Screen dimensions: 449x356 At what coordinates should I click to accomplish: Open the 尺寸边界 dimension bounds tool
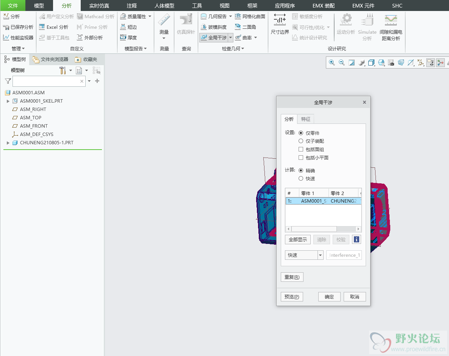[x=280, y=24]
